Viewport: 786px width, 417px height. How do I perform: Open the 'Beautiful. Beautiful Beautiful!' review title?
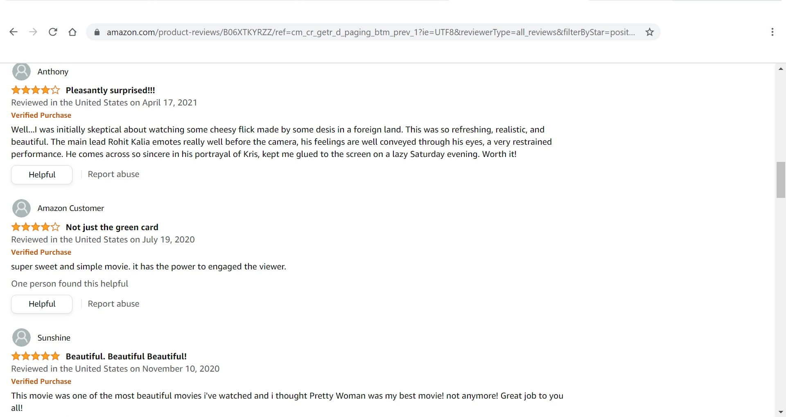click(x=126, y=356)
